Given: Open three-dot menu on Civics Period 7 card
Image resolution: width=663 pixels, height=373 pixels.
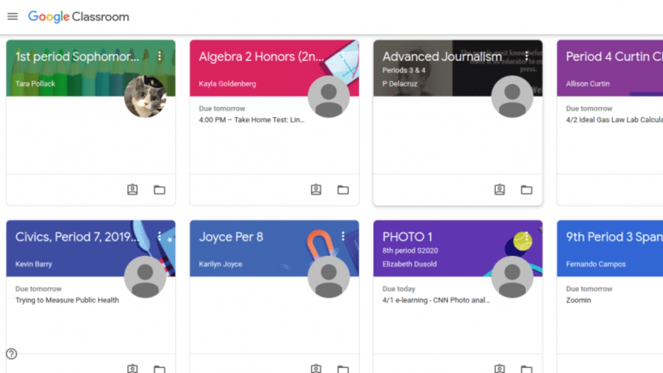Looking at the screenshot, I should [x=160, y=236].
